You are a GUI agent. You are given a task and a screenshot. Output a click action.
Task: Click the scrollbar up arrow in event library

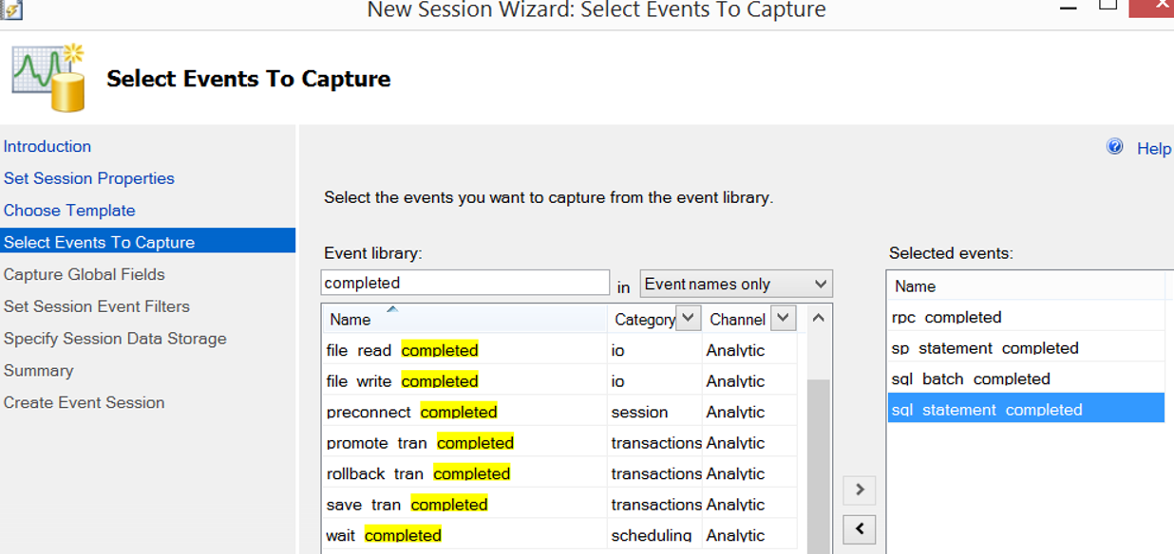[819, 319]
